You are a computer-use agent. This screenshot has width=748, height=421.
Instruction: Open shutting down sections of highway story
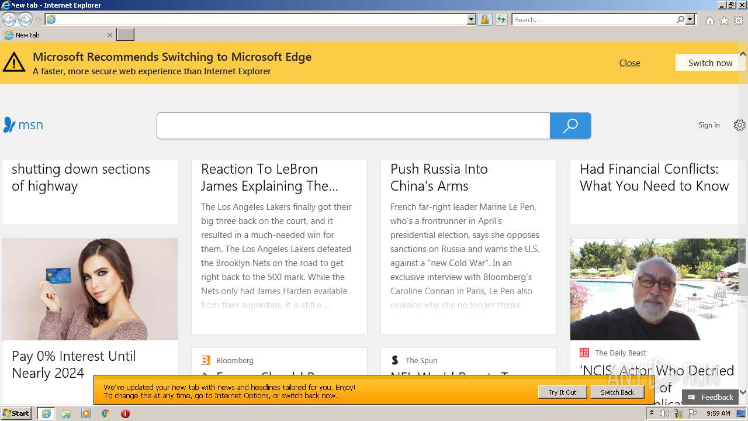coord(81,177)
